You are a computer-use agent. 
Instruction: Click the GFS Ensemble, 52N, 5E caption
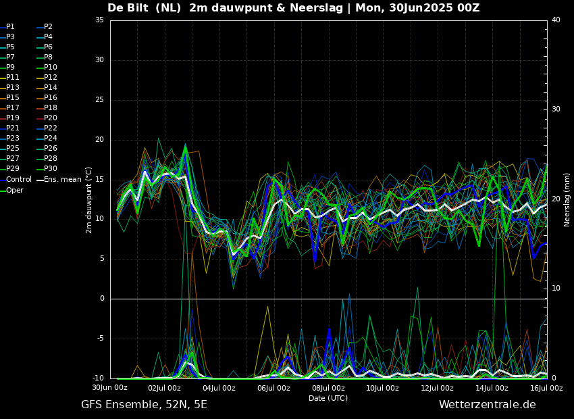coord(144,405)
